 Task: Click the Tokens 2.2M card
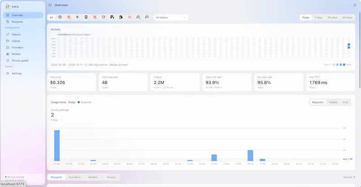point(175,82)
